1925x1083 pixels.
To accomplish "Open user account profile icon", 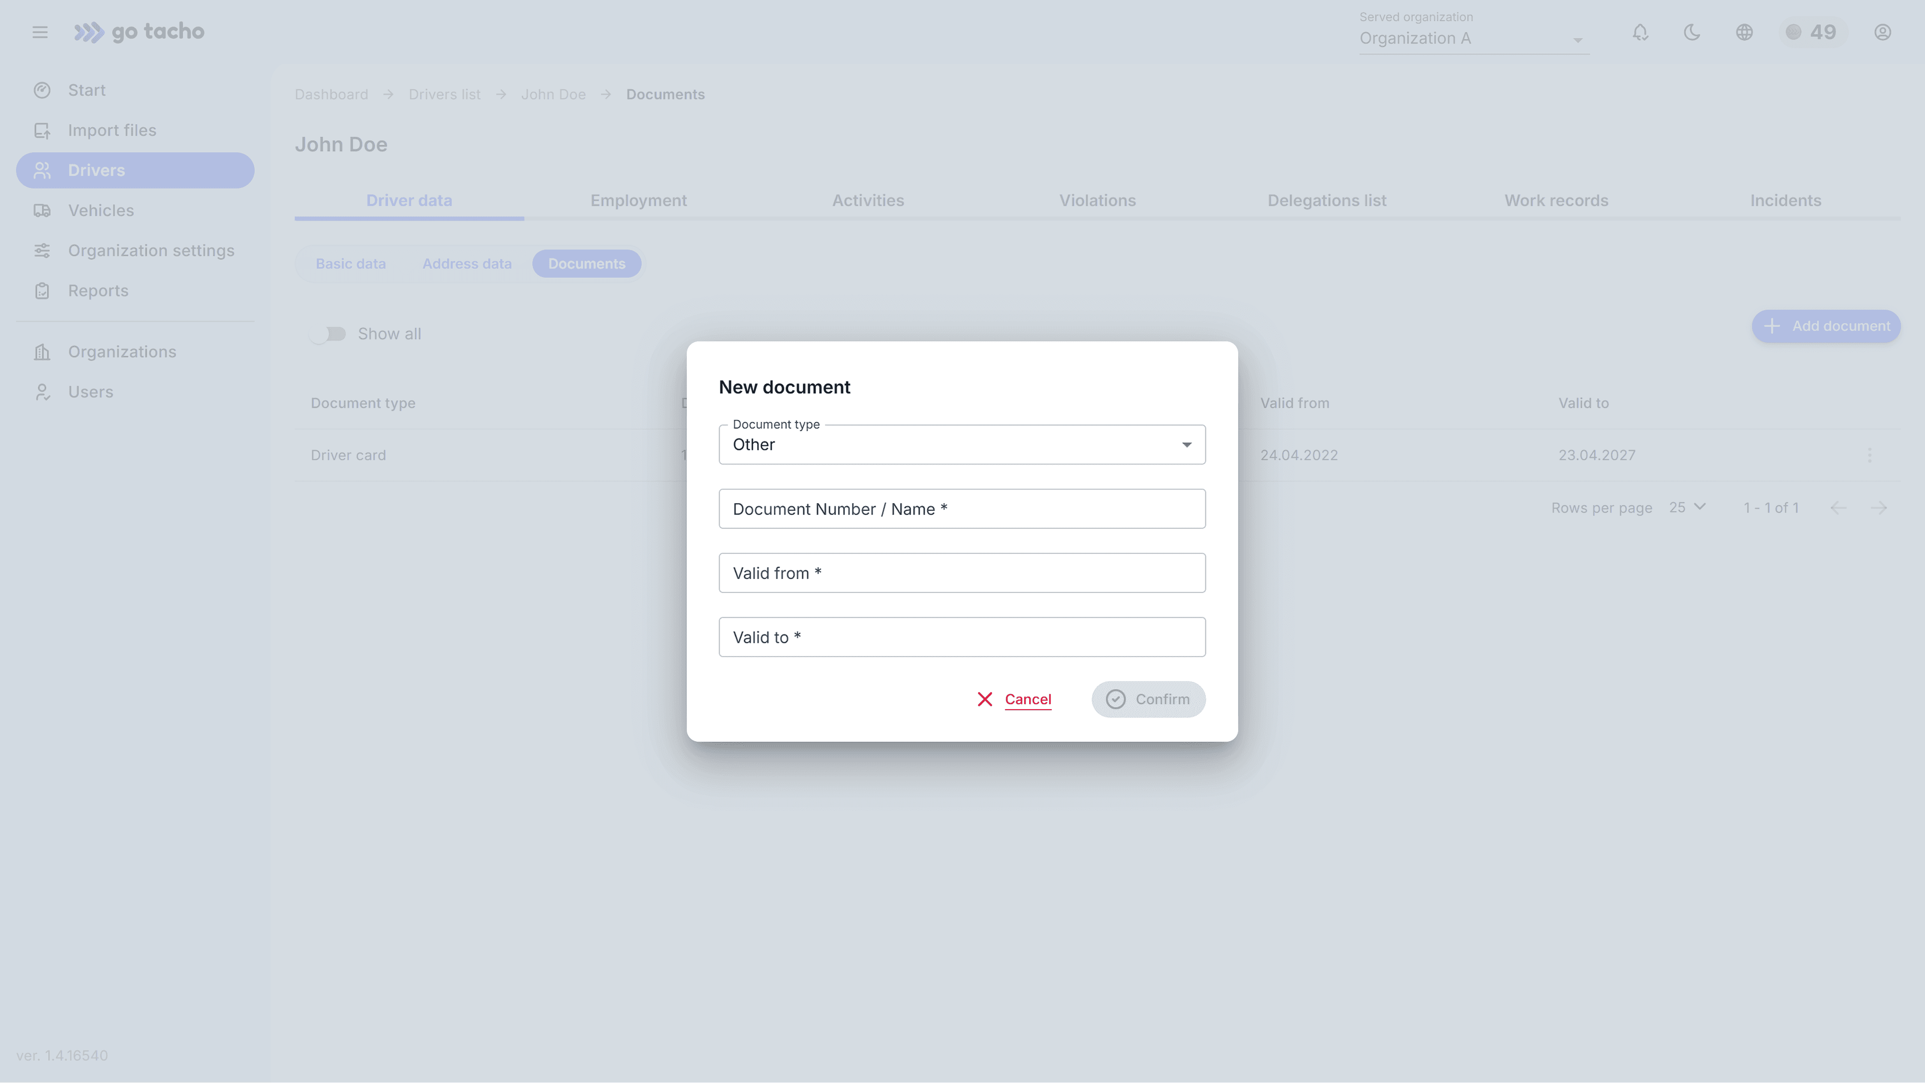I will coord(1882,32).
